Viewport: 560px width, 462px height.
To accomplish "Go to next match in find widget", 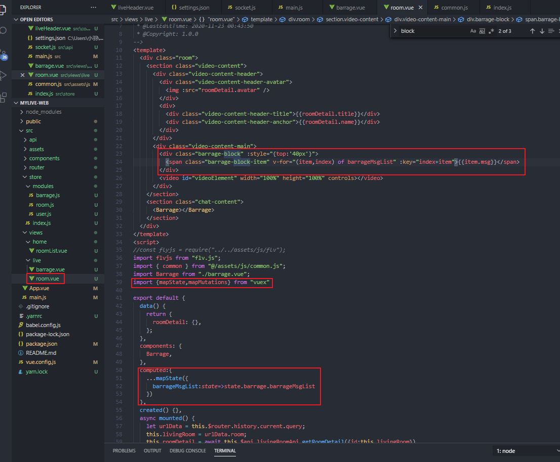I will click(x=542, y=31).
